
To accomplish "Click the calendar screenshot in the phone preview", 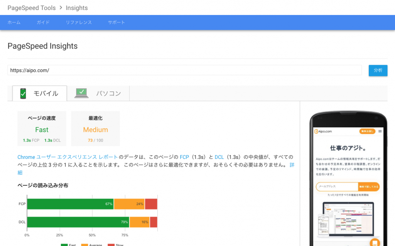I will pyautogui.click(x=348, y=219).
